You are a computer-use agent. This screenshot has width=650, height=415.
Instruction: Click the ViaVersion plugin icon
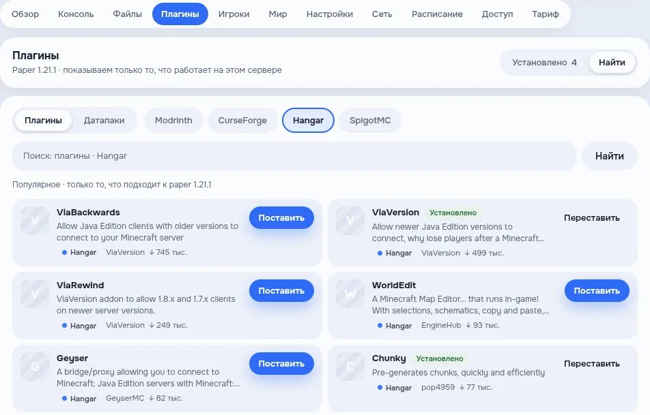350,221
